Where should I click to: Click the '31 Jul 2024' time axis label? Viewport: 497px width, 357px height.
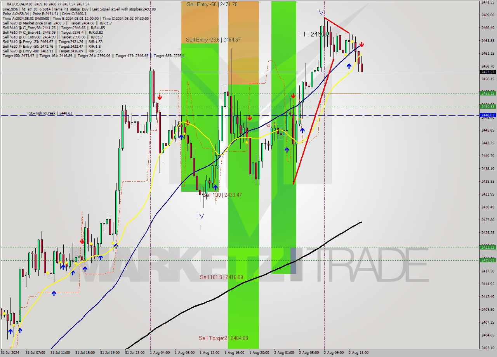coord(10,353)
